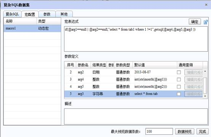
Task: Click the 结果类型 column header
Action: [x=99, y=65]
